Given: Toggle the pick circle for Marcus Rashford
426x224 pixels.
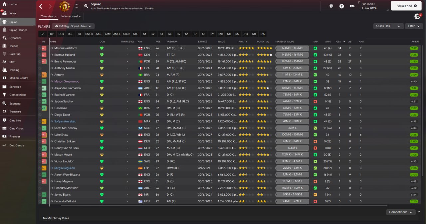Looking at the screenshot, I should (x=40, y=48).
